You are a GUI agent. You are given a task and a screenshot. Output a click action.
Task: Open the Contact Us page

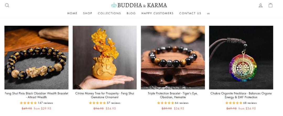click(190, 13)
